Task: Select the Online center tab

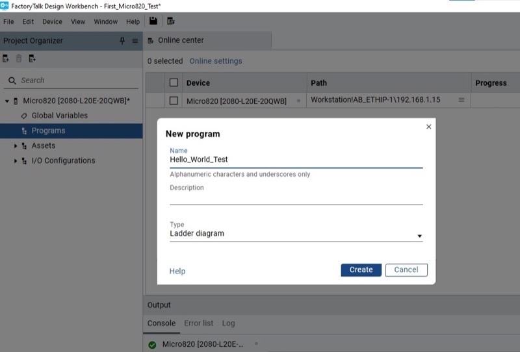Action: click(207, 40)
